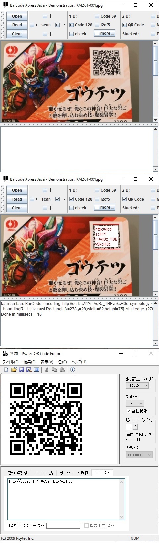159x543 pixels.
Task: Check Code 39 in empty-output Barcode Xpress window
Action: 97,16
